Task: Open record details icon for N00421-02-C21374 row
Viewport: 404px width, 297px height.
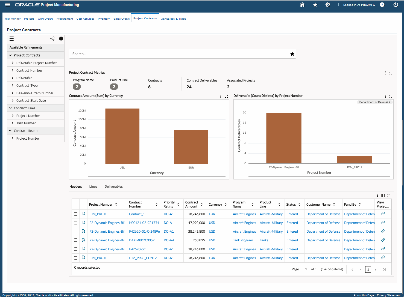Action: 83,223
